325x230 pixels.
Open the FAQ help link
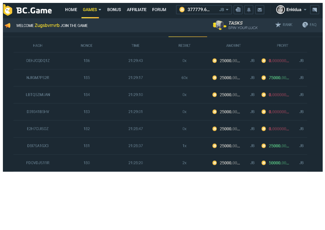click(309, 25)
